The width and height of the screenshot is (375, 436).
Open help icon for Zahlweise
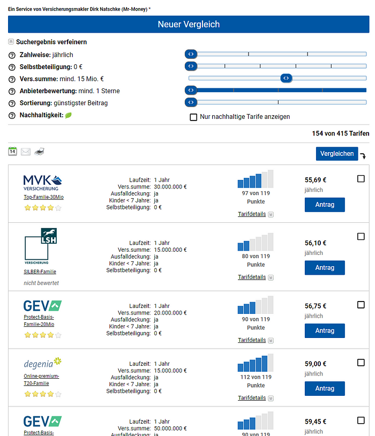(x=12, y=55)
